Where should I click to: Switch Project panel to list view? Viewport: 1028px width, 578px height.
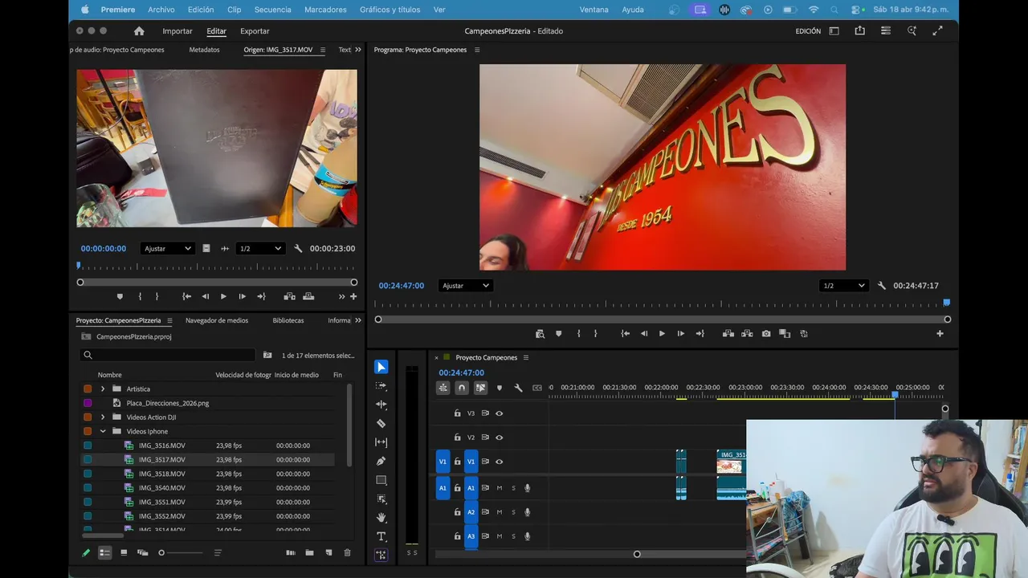(x=104, y=553)
